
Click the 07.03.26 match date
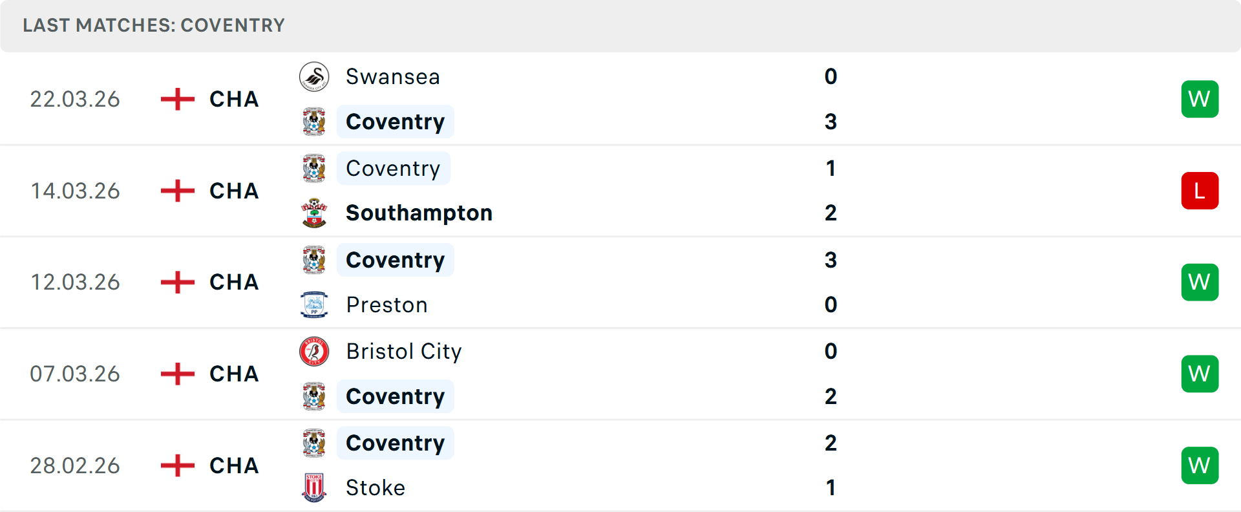pyautogui.click(x=75, y=374)
